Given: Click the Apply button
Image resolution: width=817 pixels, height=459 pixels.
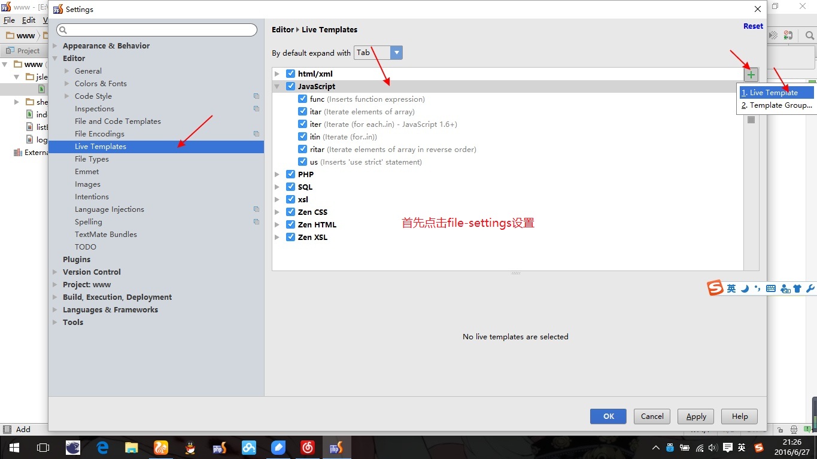Looking at the screenshot, I should (696, 417).
